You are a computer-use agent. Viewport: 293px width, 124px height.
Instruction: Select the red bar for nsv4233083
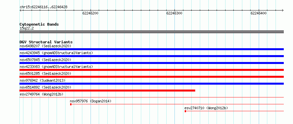152,70
